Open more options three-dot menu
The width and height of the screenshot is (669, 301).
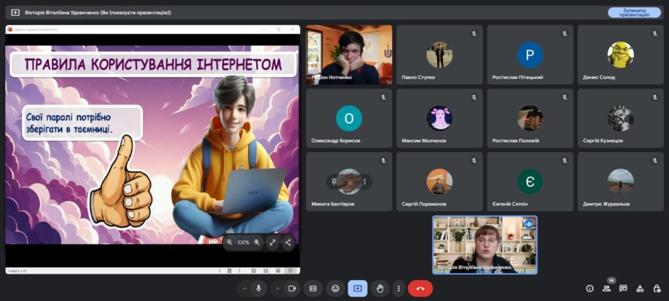398,288
